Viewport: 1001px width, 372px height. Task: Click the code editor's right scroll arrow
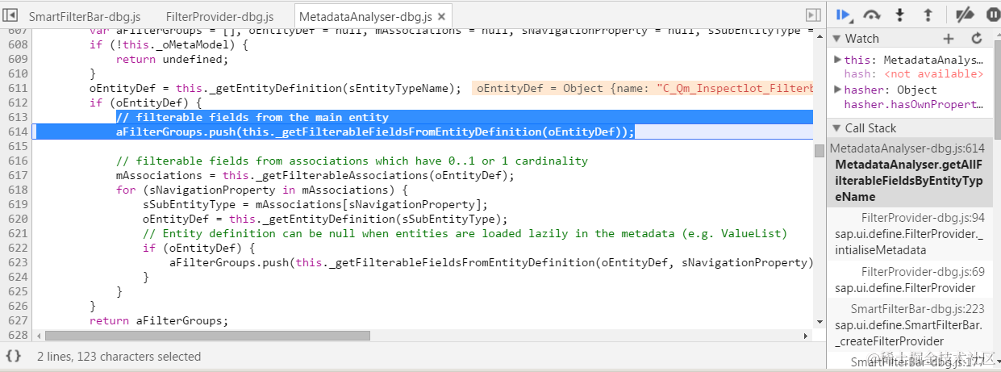coord(806,335)
